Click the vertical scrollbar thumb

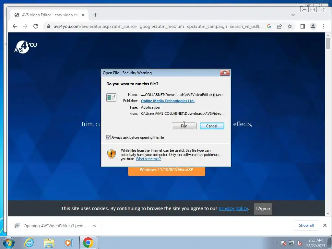[x=328, y=44]
